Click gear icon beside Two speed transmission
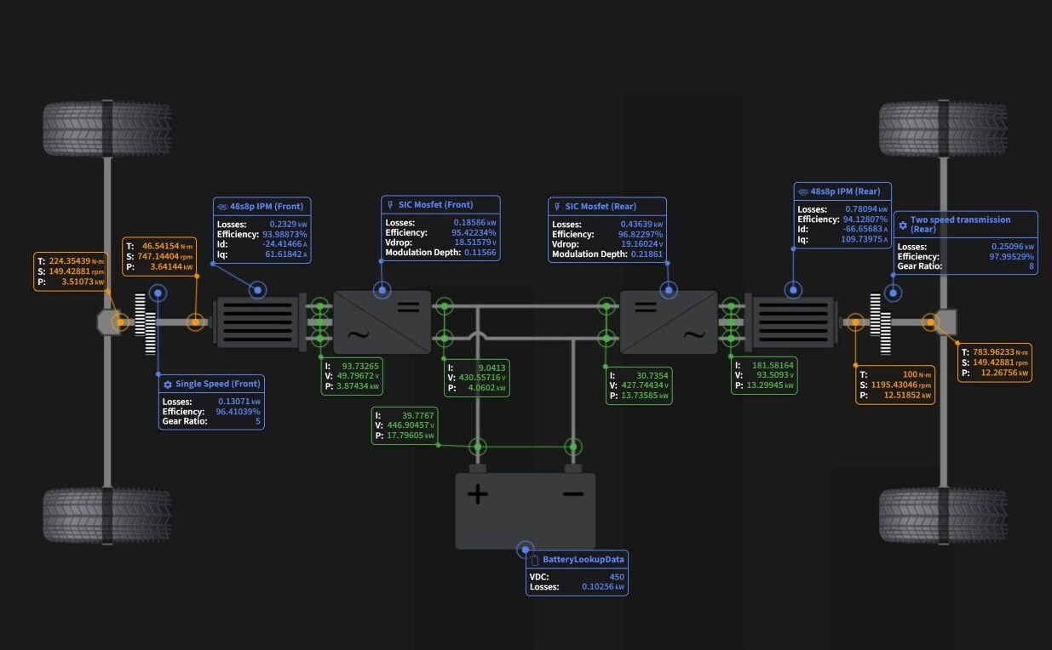 coord(903,225)
